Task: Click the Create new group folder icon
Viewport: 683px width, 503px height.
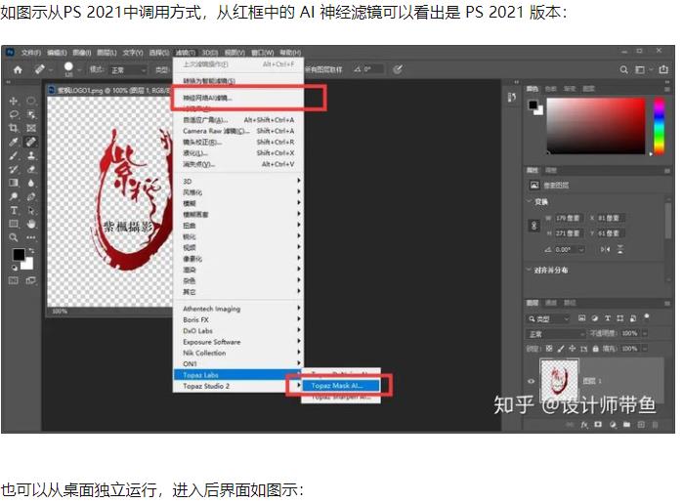Action: (x=626, y=424)
